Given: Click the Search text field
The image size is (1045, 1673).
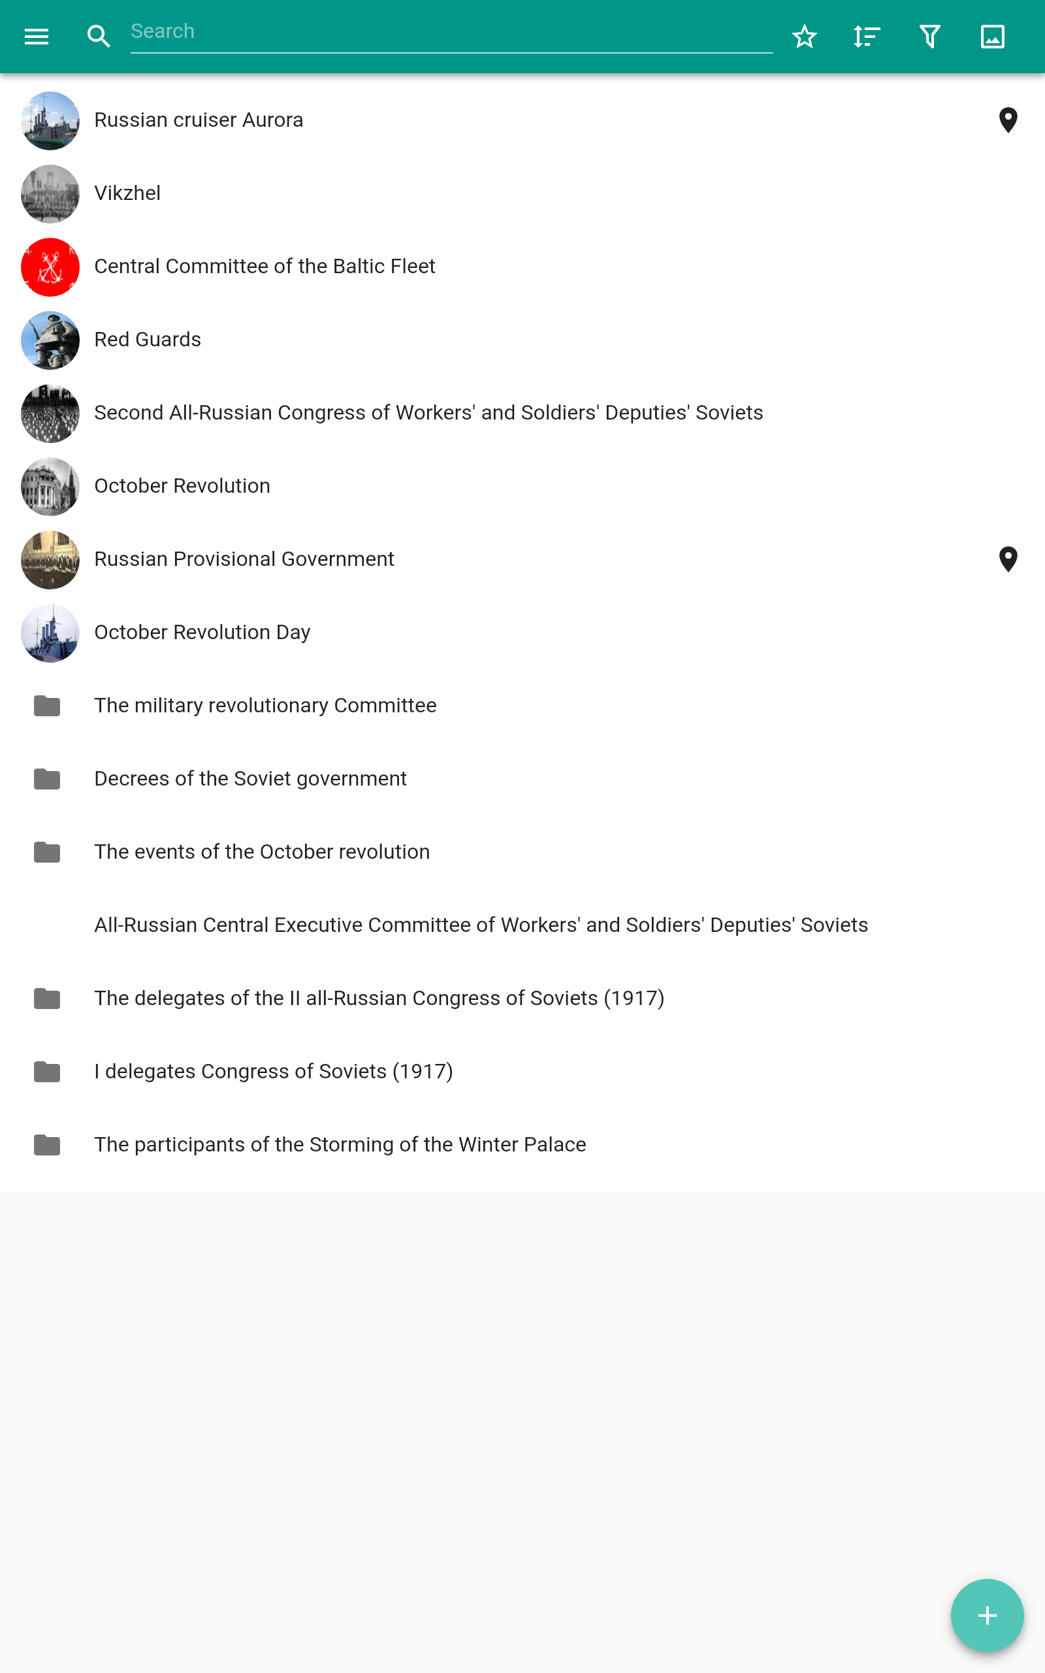Looking at the screenshot, I should [451, 32].
